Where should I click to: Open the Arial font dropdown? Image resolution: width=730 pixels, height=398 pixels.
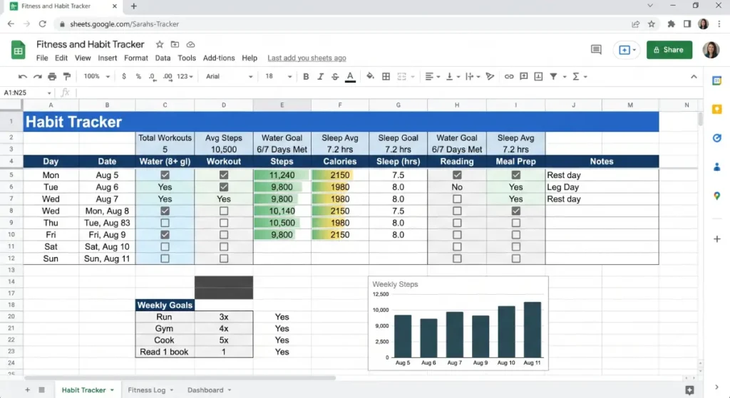[x=229, y=76]
